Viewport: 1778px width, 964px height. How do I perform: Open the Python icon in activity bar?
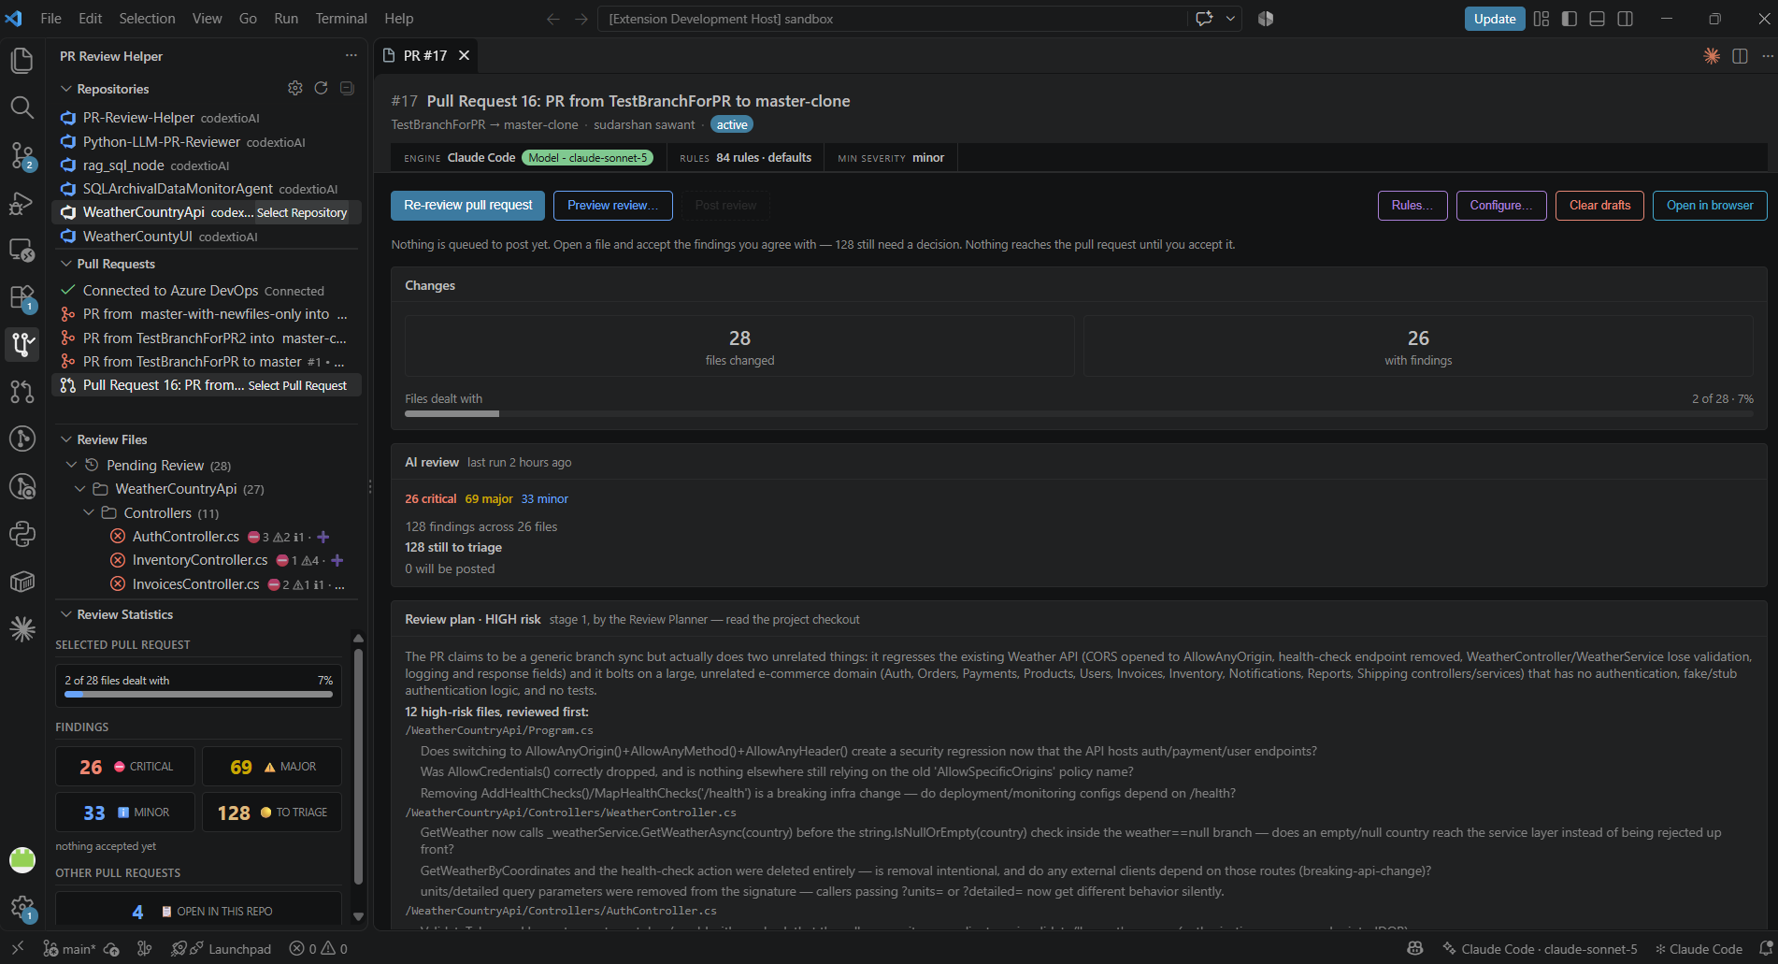pyautogui.click(x=22, y=534)
